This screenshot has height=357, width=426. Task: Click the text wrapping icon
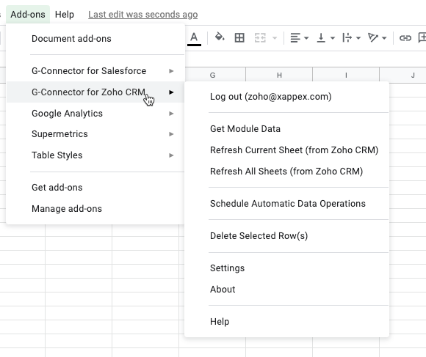(x=347, y=38)
